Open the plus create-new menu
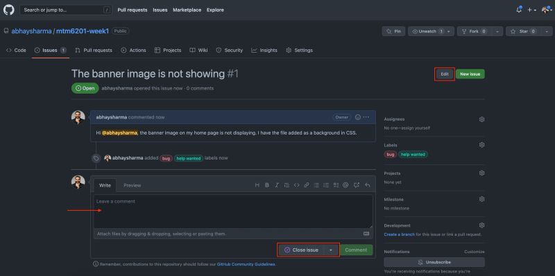The width and height of the screenshot is (555, 276). (531, 10)
